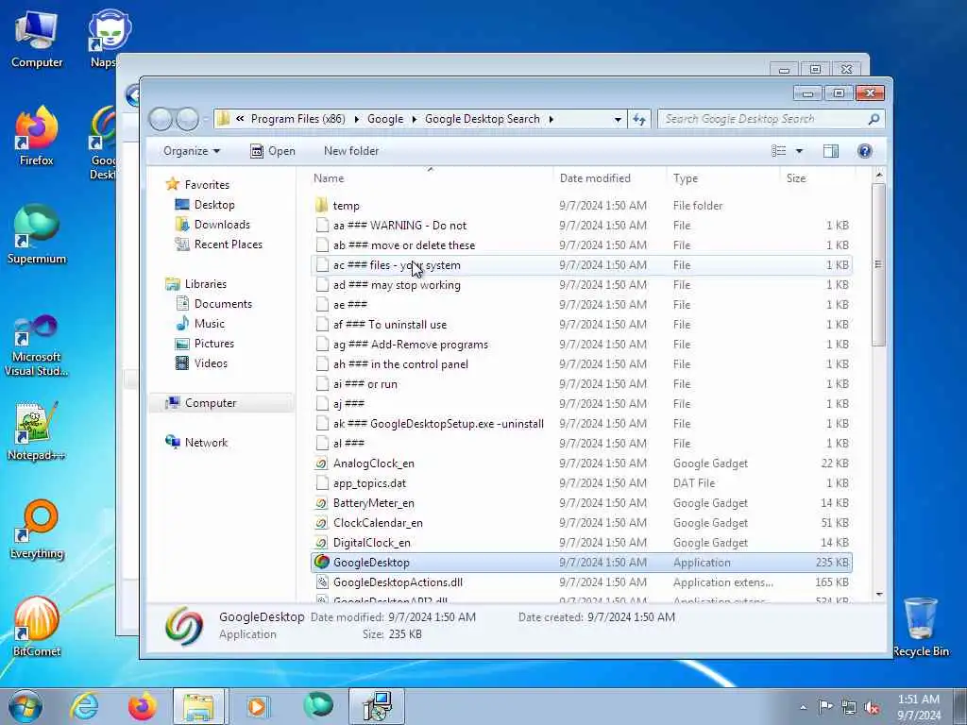
Task: Open address bar history dropdown
Action: (618, 119)
